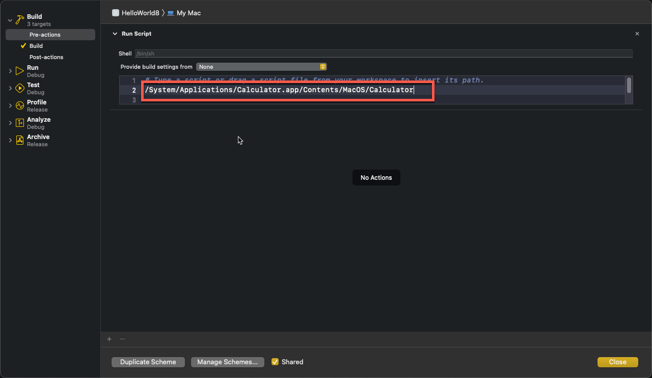Click line number 3 in script editor
Image resolution: width=652 pixels, height=378 pixels.
(134, 100)
